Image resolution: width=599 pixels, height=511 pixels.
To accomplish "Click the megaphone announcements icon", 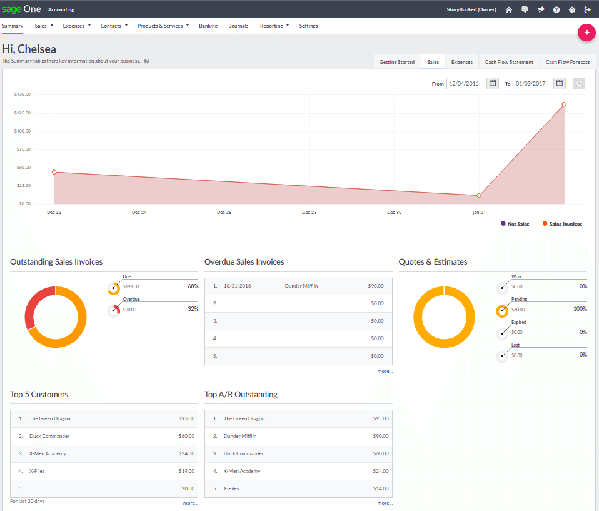I will [541, 9].
